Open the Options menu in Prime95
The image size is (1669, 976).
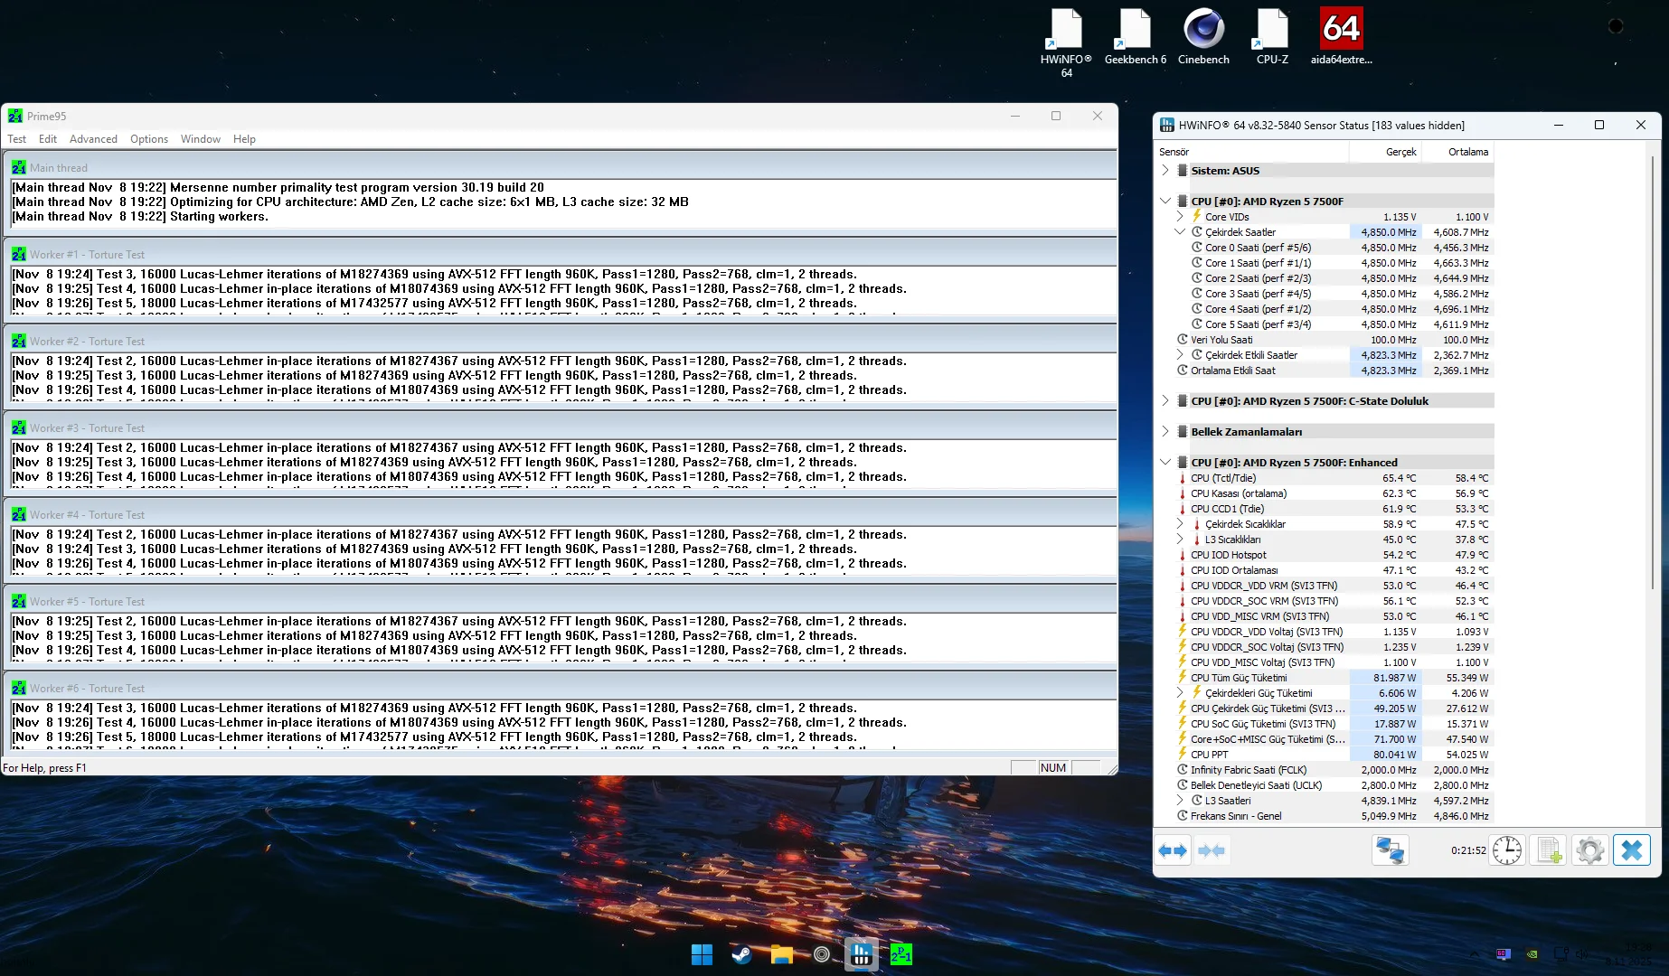coord(149,139)
